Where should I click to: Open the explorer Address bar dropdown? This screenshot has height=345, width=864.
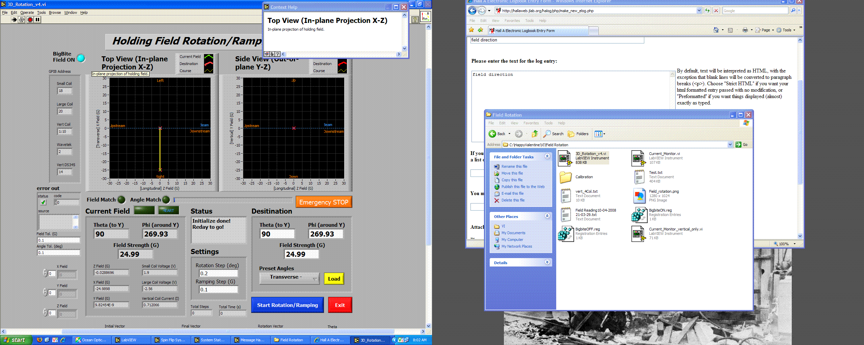[x=730, y=145]
